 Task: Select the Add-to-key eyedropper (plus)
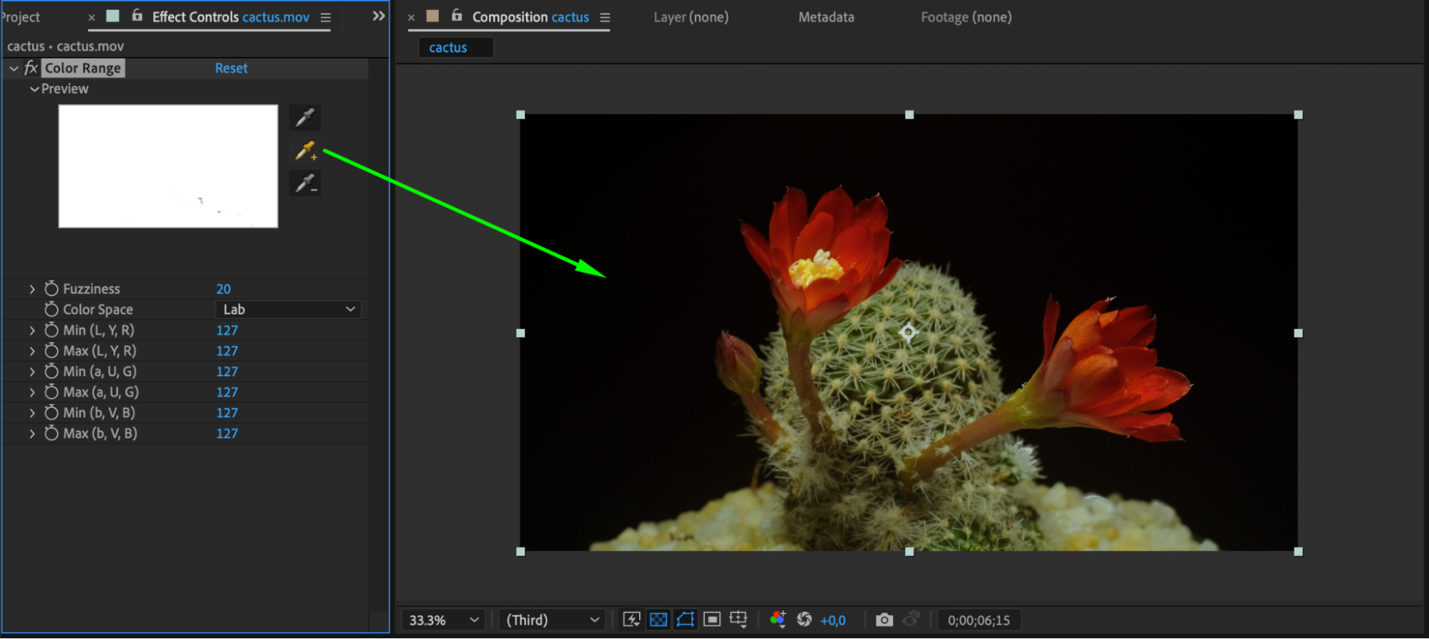[x=305, y=151]
